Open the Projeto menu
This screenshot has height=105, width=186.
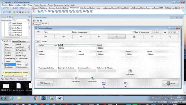[x=36, y=5]
